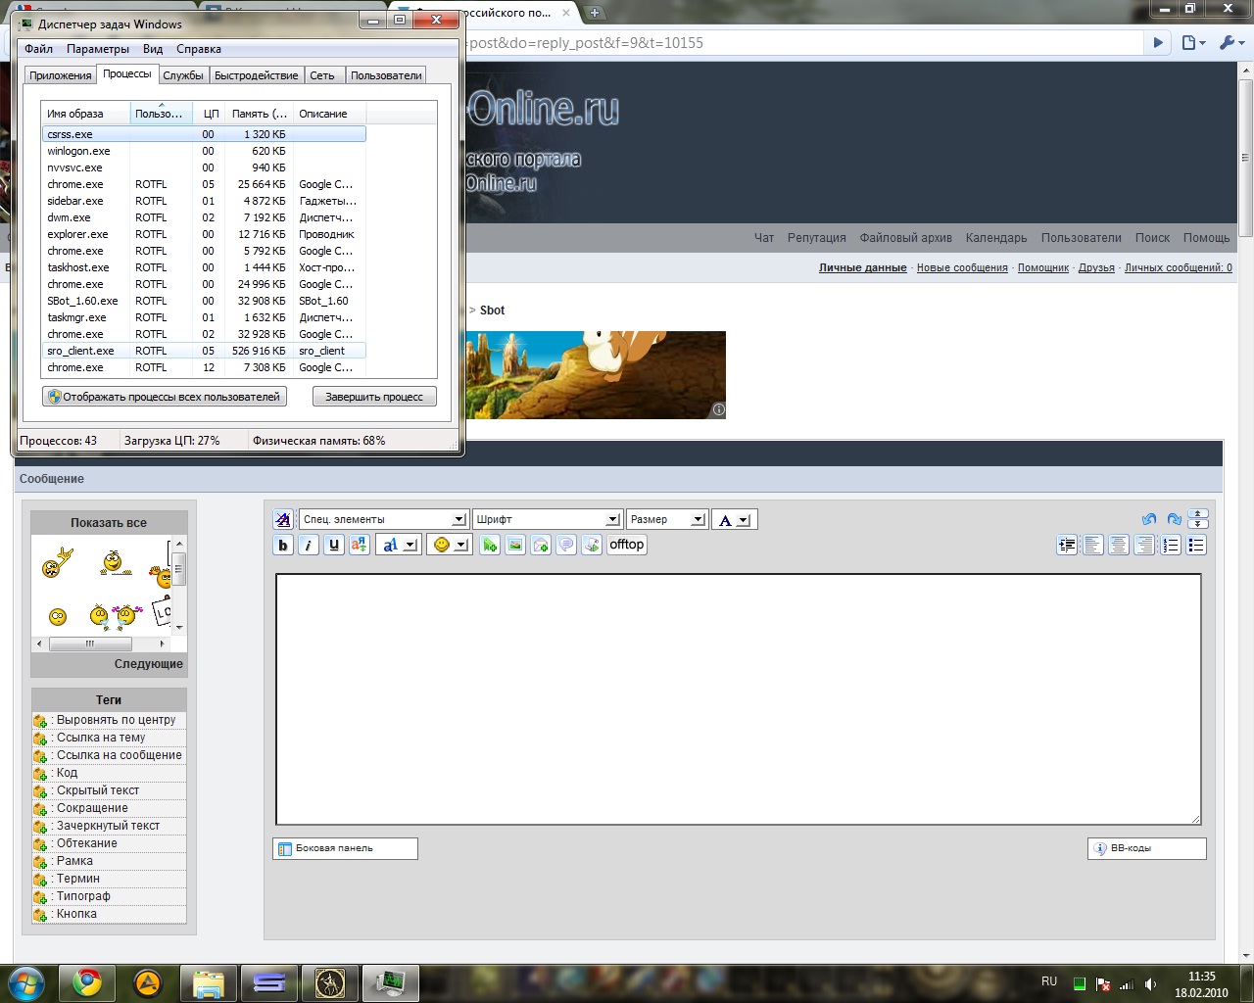The height and width of the screenshot is (1003, 1254).
Task: Insert the Зачеркнутый текст tag
Action: click(108, 826)
